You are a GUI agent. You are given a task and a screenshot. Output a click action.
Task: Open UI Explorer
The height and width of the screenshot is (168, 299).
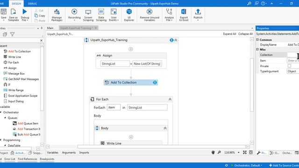[x=129, y=15]
